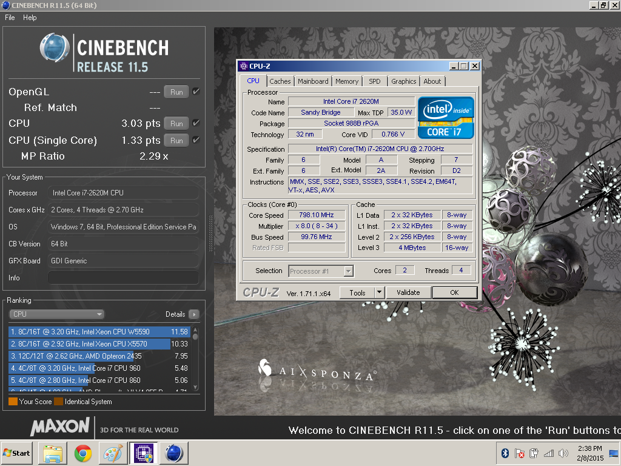Click the Cinebench sphere logo

(x=55, y=47)
